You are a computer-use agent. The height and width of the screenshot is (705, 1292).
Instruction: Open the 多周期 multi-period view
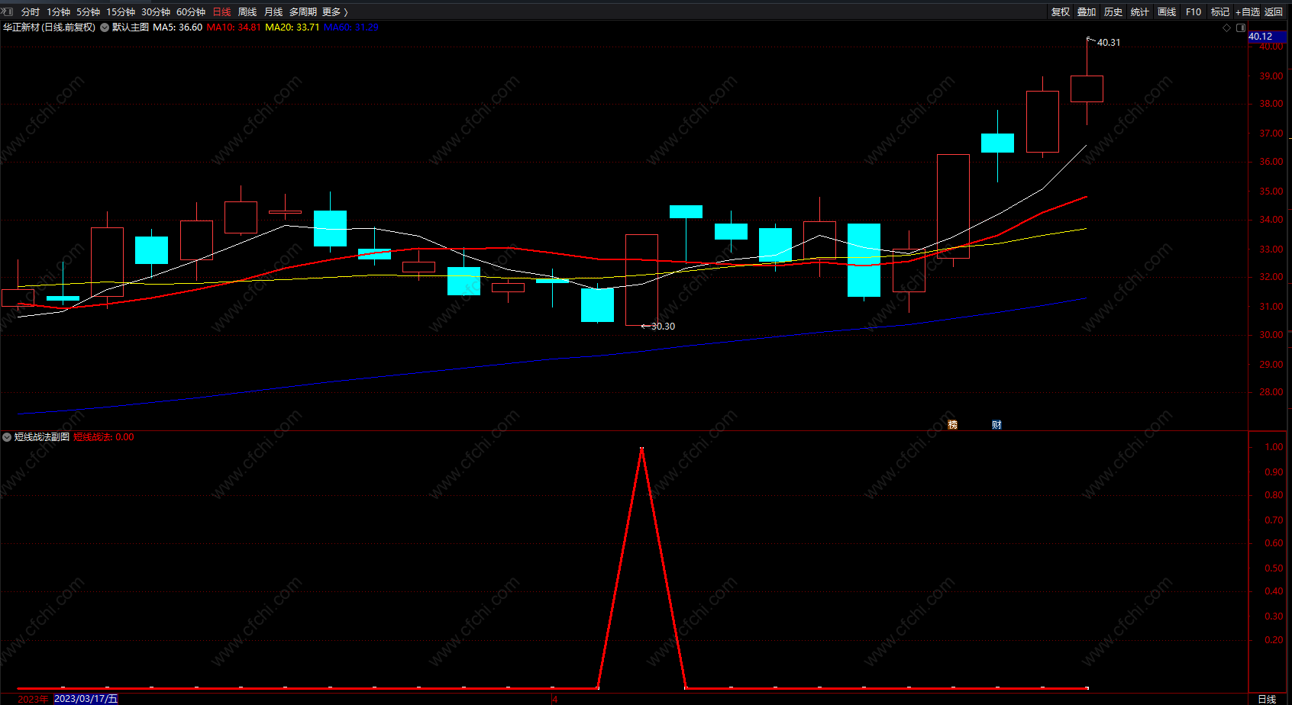pos(302,11)
